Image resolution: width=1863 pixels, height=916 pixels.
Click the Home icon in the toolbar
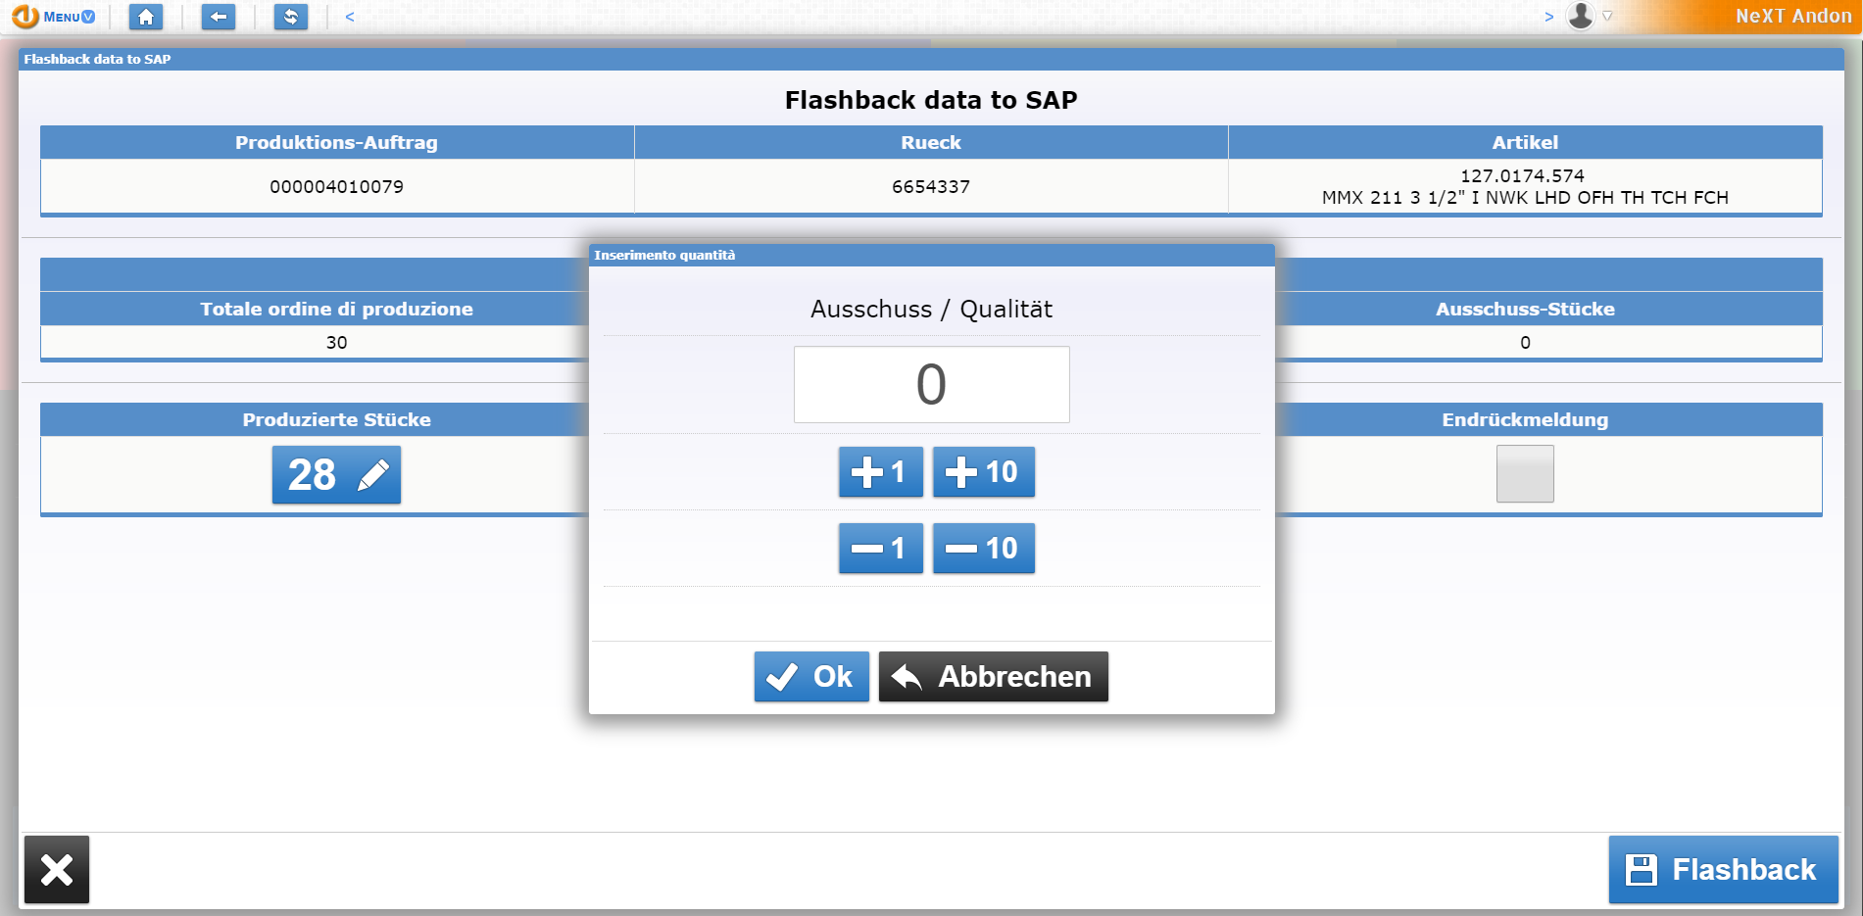point(146,17)
